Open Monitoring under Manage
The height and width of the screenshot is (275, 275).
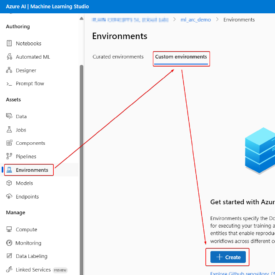[28, 243]
